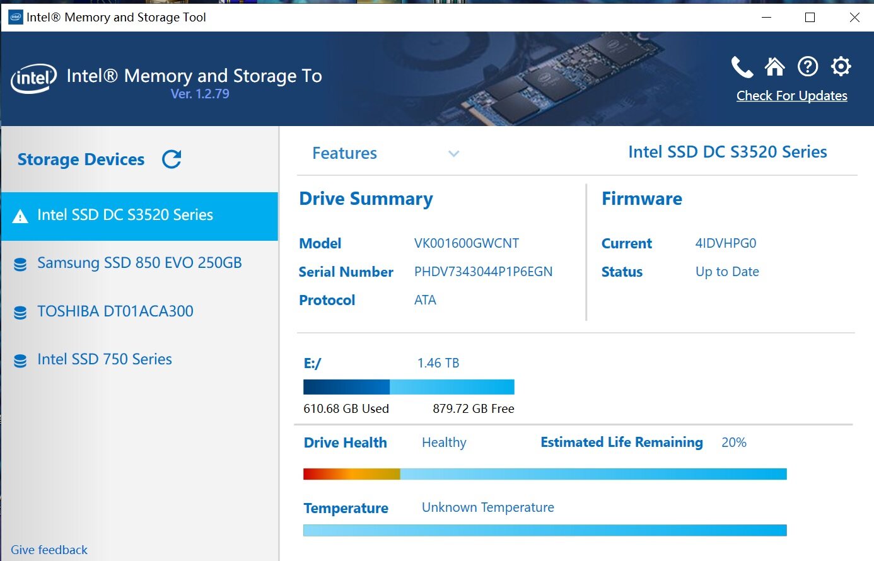This screenshot has width=874, height=561.
Task: Click the Temperature bar
Action: coord(545,531)
